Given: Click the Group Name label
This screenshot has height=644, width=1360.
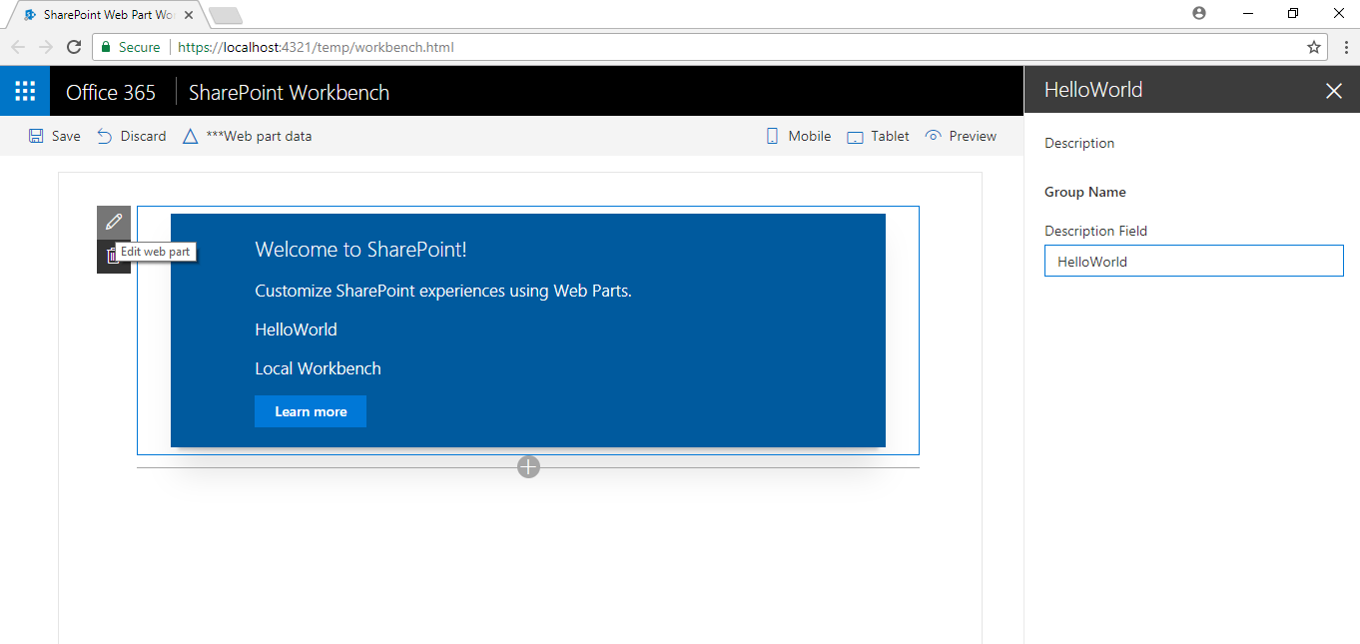Looking at the screenshot, I should pyautogui.click(x=1085, y=192).
